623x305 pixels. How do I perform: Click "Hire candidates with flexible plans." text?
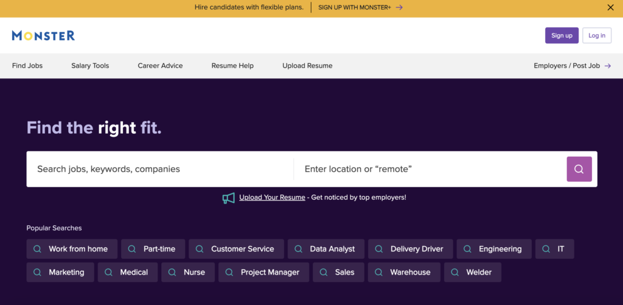[249, 7]
